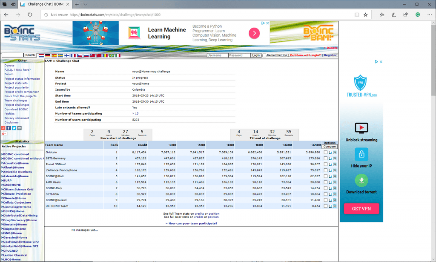Select the Challenge Chat browser tab
Screen dimensions: 436x262
[x=44, y=4]
